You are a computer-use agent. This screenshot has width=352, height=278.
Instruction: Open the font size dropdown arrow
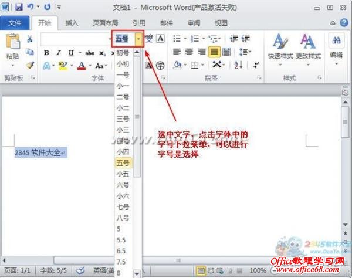[x=138, y=39]
